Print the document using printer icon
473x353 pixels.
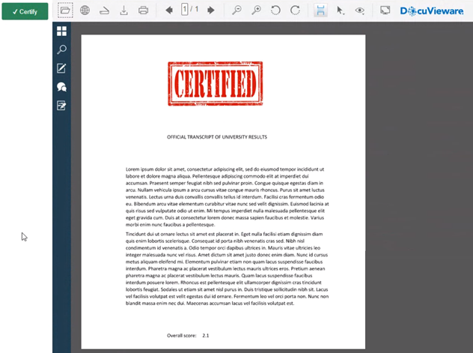point(143,10)
